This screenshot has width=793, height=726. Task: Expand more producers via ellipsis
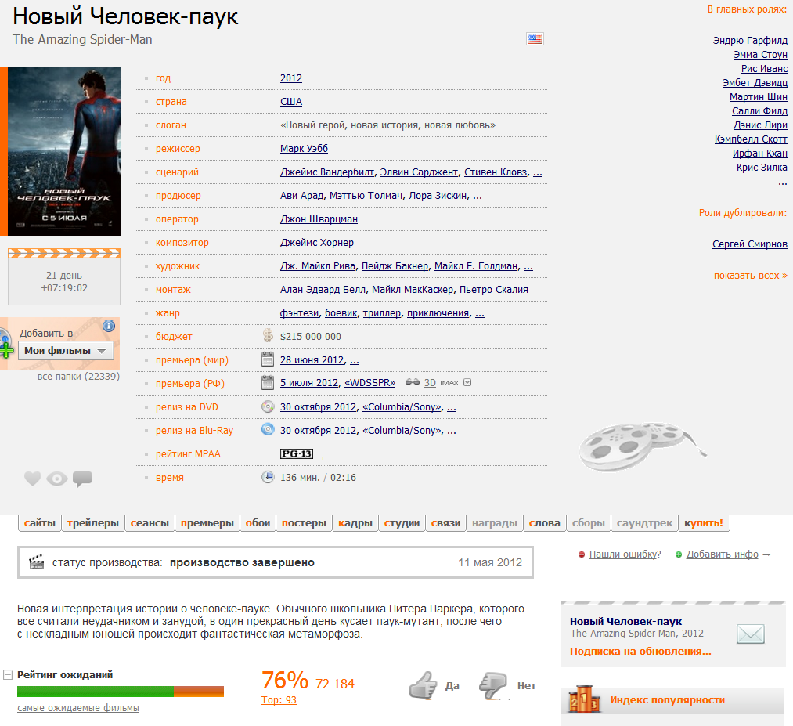click(478, 196)
